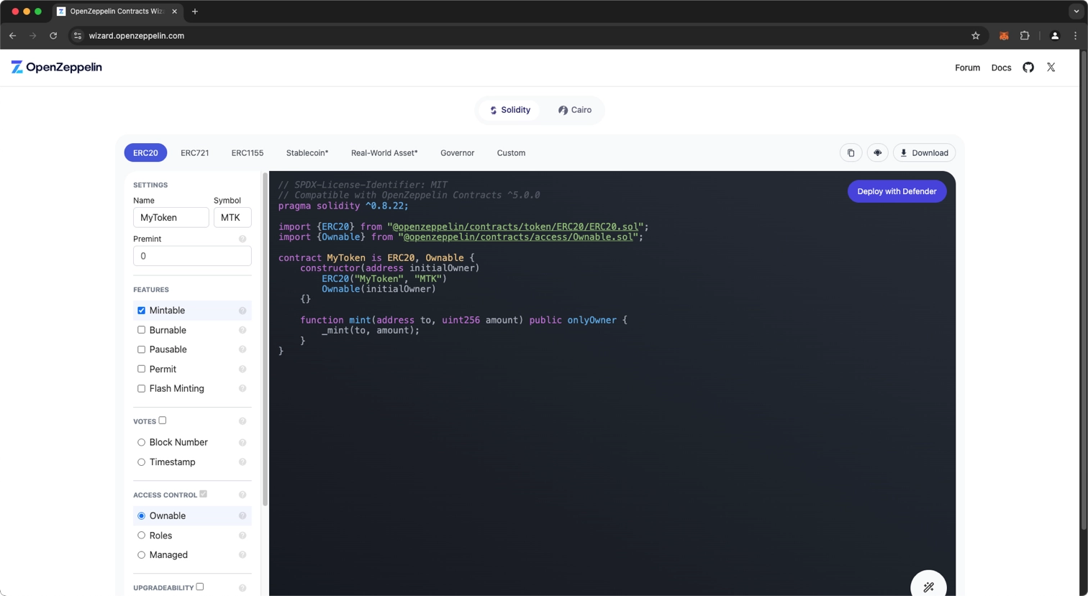The width and height of the screenshot is (1088, 596).
Task: Select the Ownable radio option
Action: tap(141, 515)
